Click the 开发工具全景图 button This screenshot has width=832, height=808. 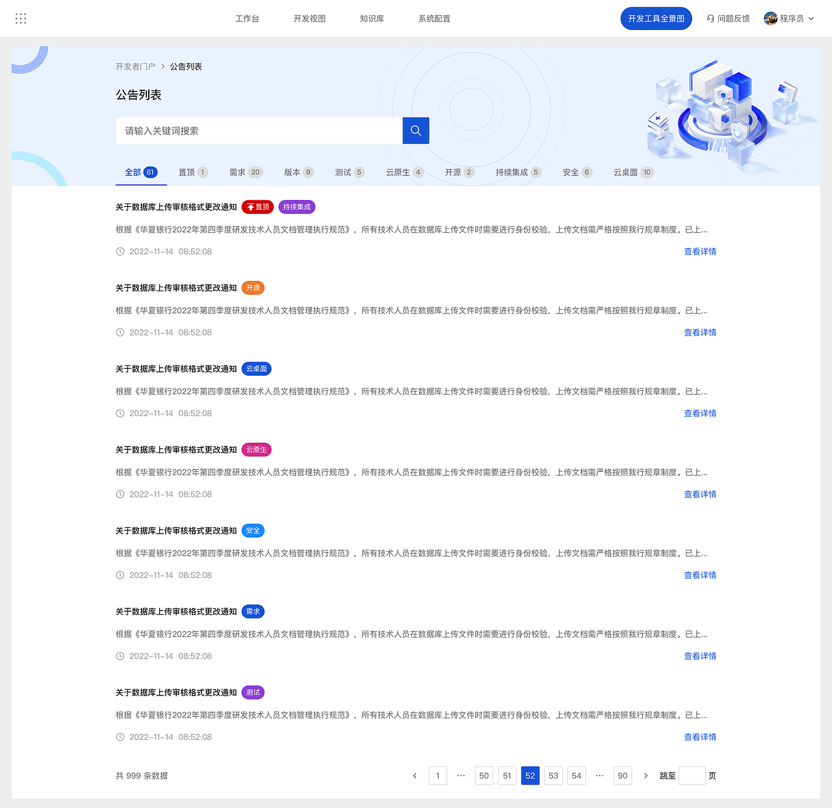tap(656, 18)
